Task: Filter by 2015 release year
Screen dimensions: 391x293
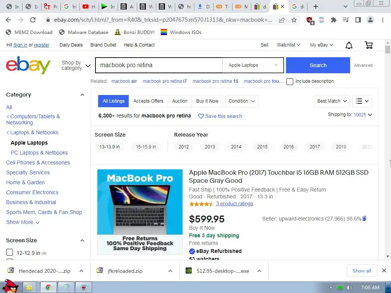Action: 262,147
